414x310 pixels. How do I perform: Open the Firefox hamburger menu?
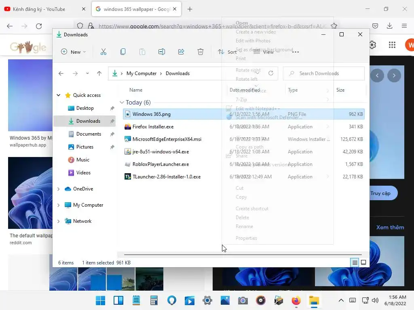click(404, 26)
